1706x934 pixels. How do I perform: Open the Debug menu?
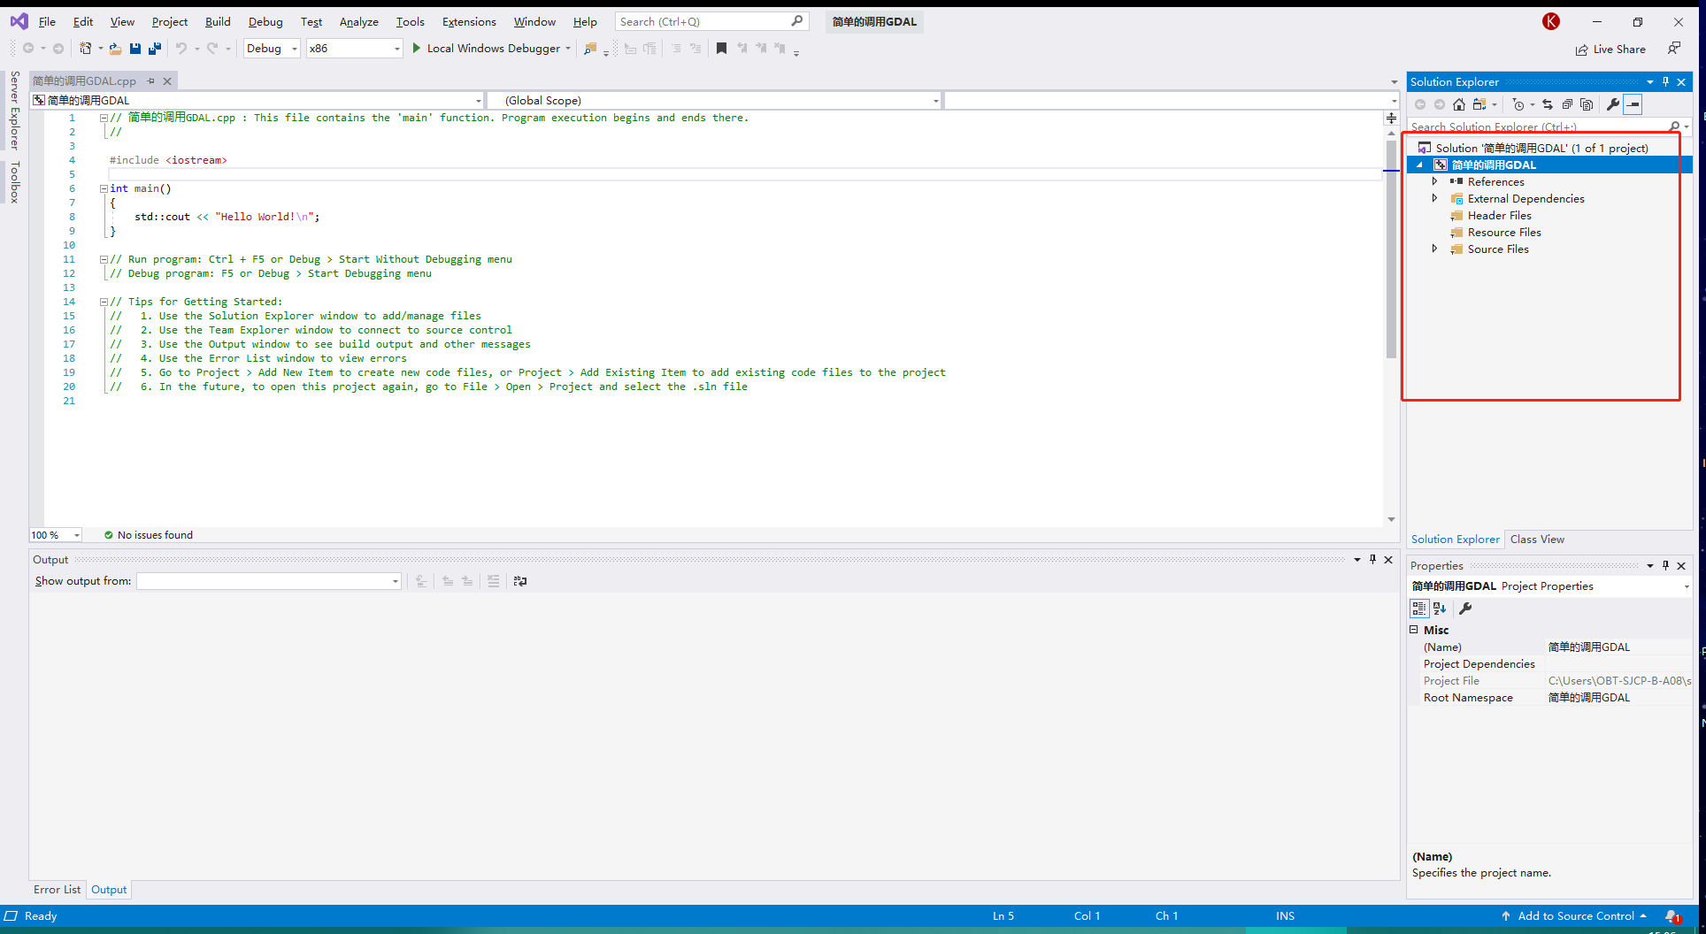(265, 21)
